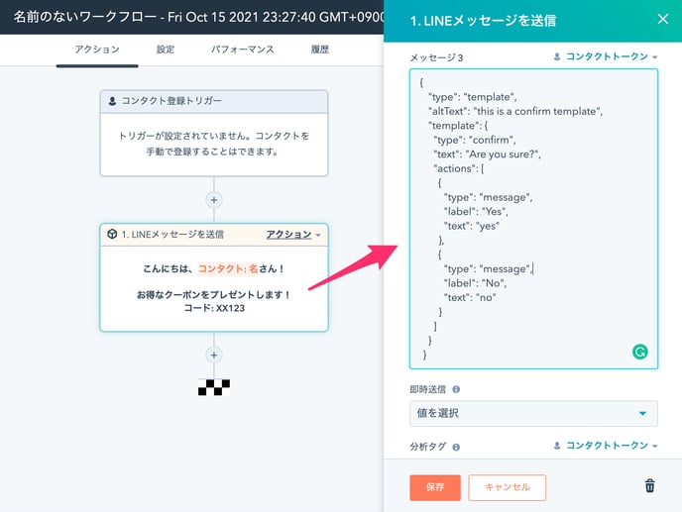Open コンタクトトークン dropdown beside 分析タグ
Screen dimensions: 682x512
606,447
